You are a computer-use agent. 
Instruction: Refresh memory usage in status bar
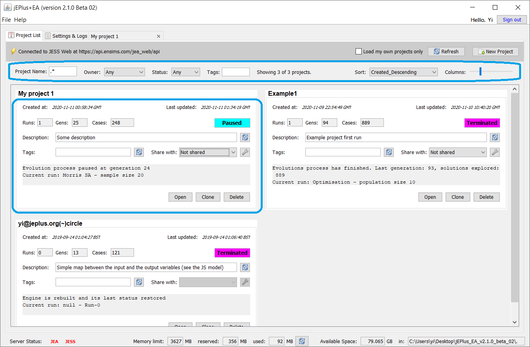(302, 341)
